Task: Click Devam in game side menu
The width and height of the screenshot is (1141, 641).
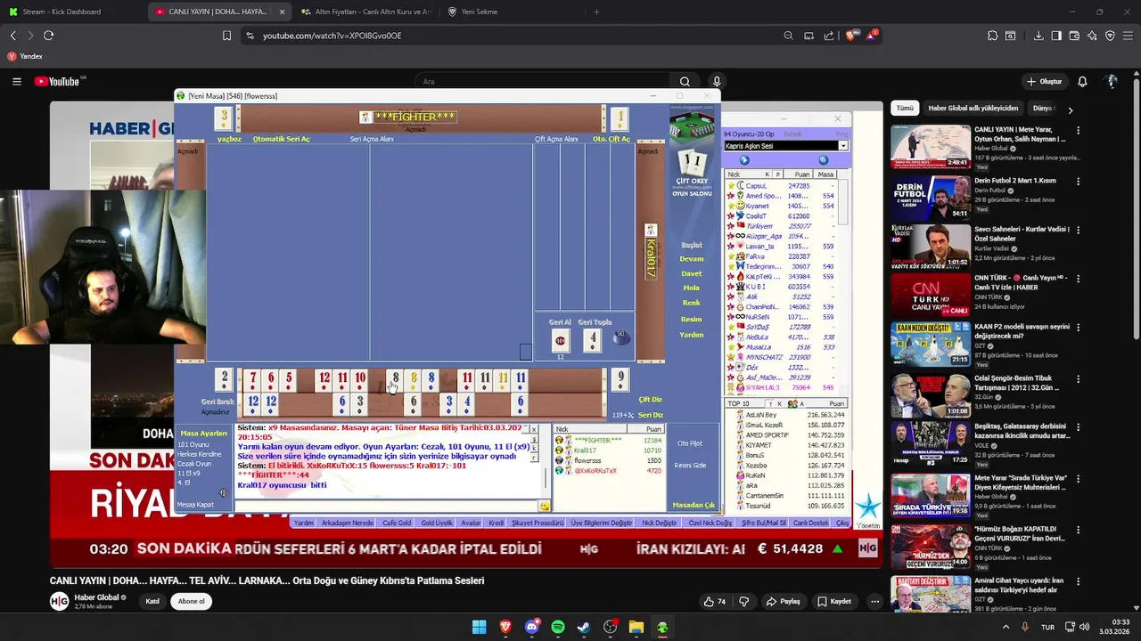Action: [692, 259]
